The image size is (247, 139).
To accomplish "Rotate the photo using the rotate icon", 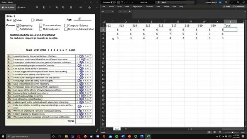I will tap(57, 7).
